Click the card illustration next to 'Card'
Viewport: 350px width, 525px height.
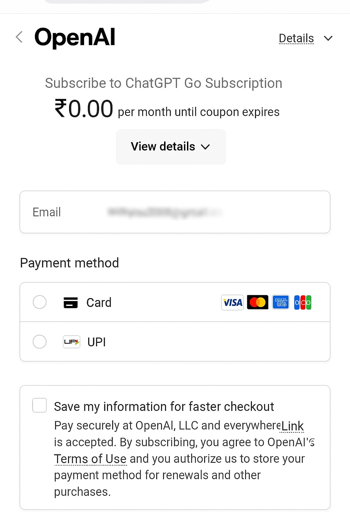coord(71,302)
